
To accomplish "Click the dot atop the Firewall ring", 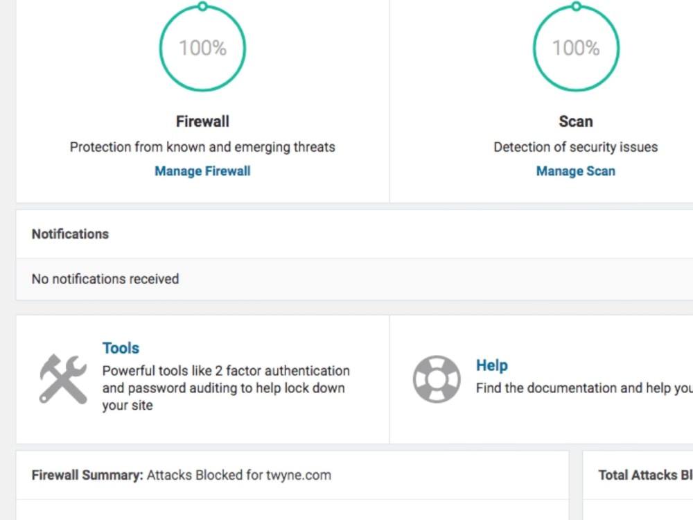I will (202, 6).
